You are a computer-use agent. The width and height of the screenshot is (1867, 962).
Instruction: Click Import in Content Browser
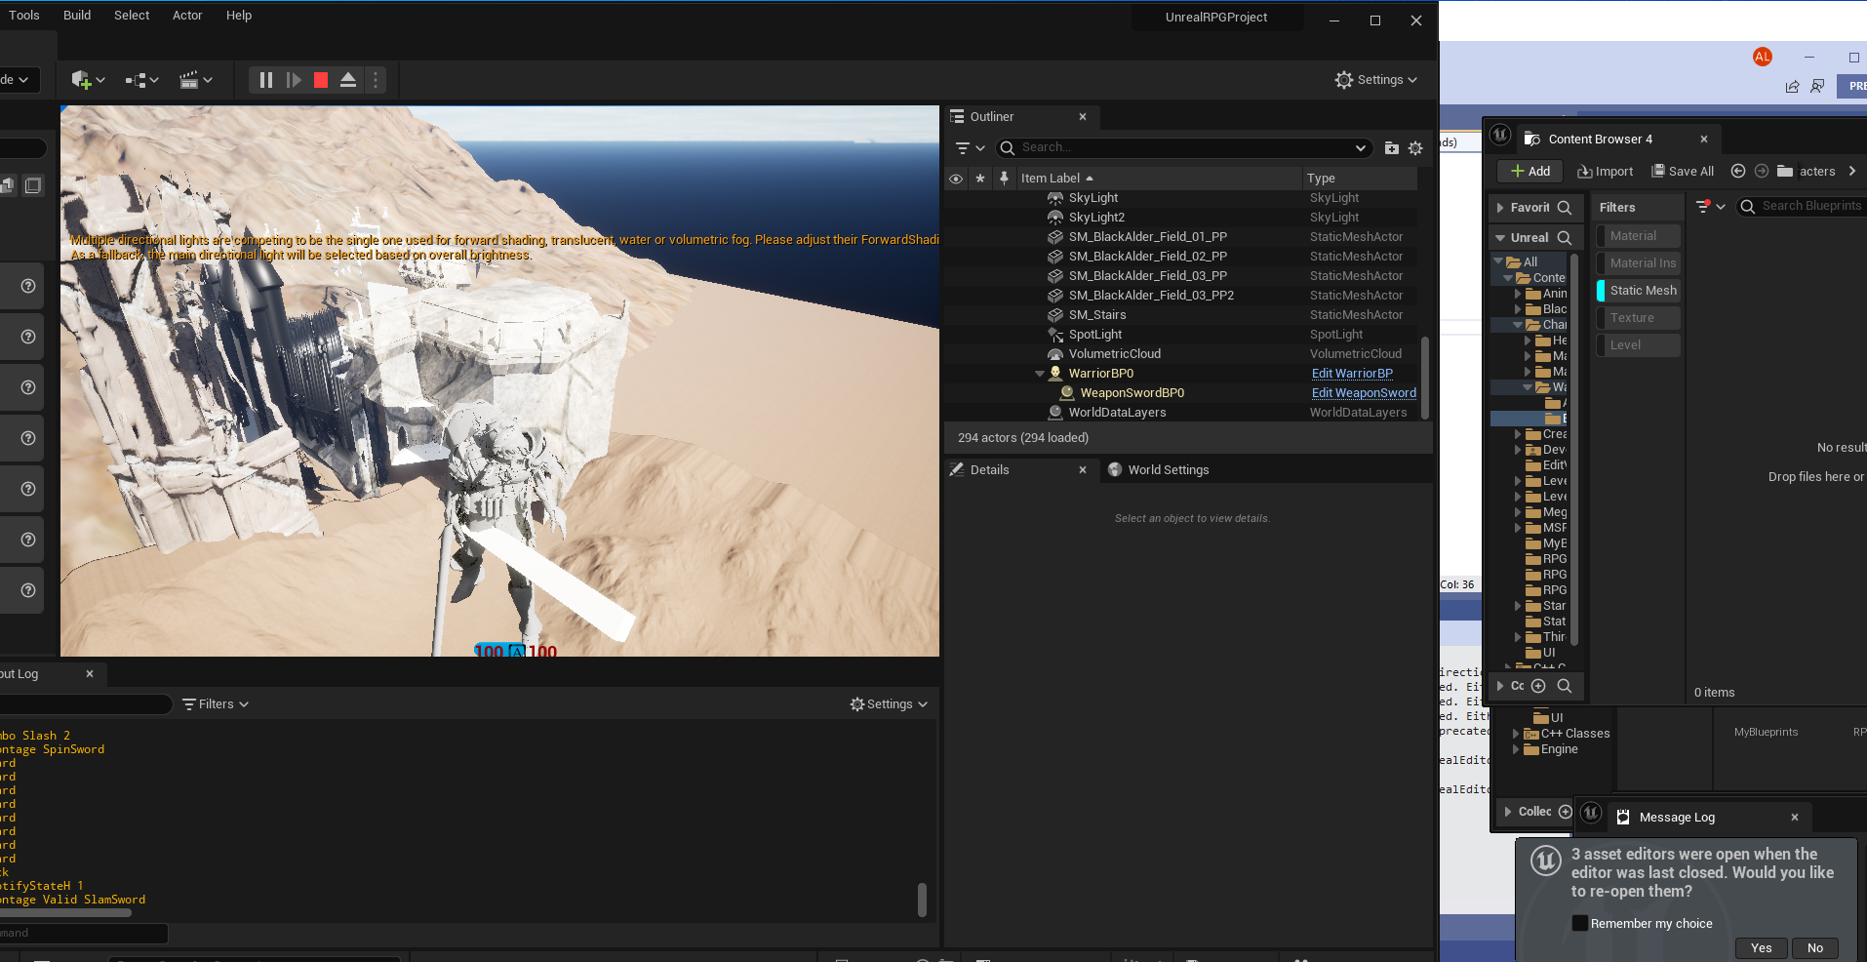1606,171
